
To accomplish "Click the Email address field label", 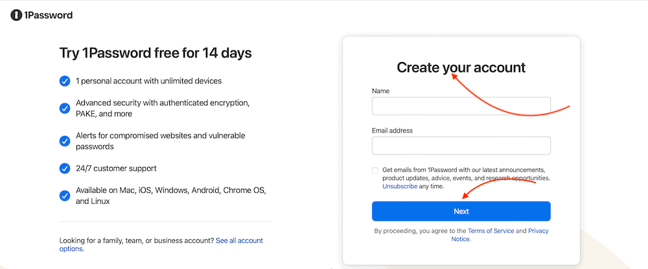I will pyautogui.click(x=392, y=131).
